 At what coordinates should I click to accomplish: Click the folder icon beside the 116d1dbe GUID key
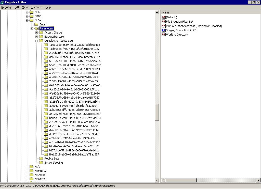click(x=46, y=45)
